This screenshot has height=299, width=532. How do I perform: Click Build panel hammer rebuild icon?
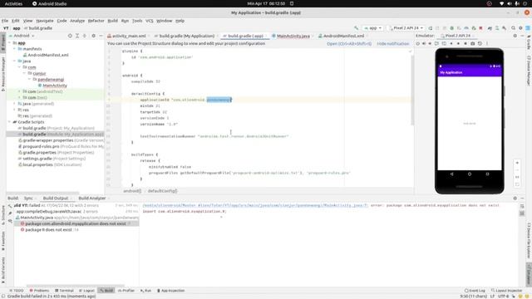click(10, 206)
